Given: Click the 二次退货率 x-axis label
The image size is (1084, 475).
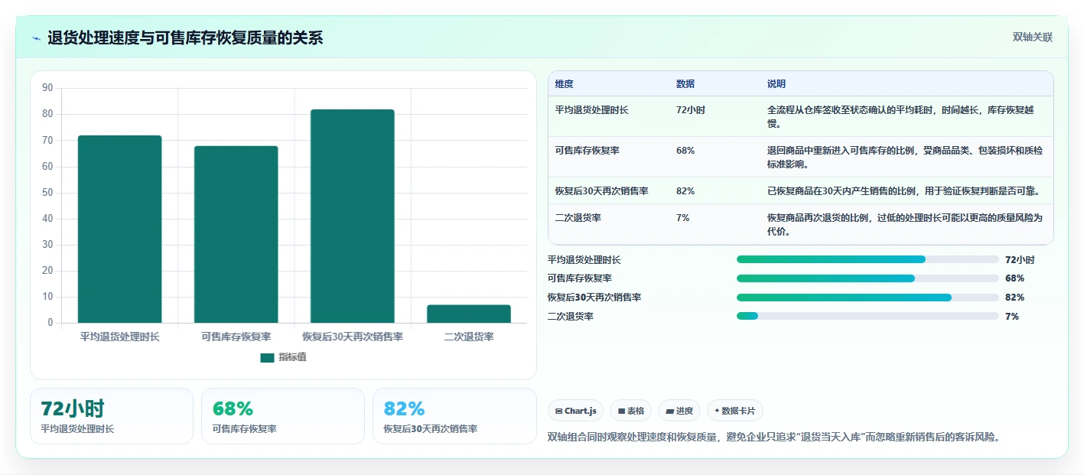Looking at the screenshot, I should tap(468, 337).
